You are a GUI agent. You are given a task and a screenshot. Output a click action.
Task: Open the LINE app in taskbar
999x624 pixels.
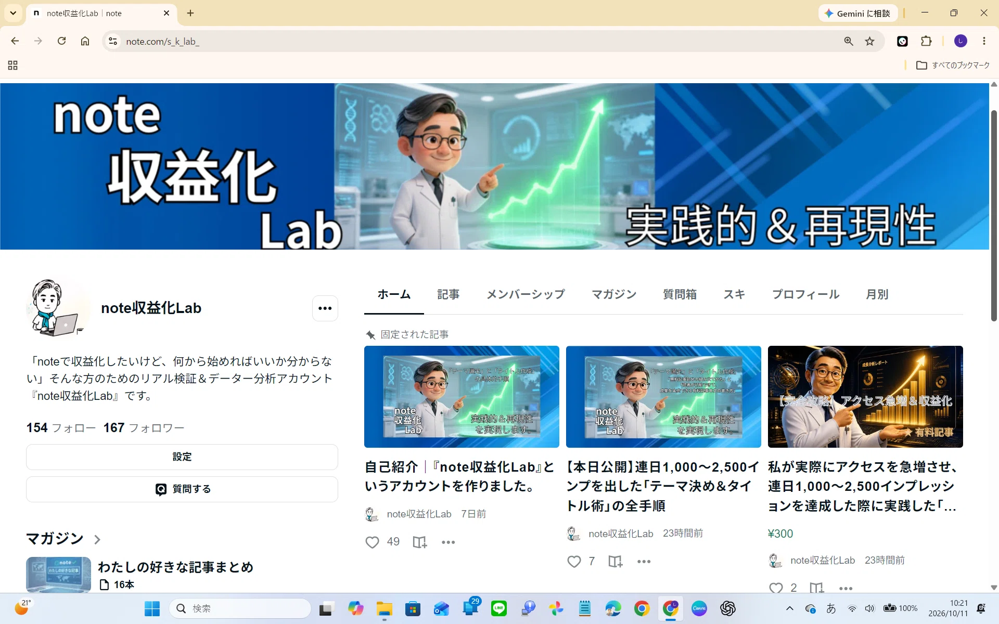[x=499, y=608]
